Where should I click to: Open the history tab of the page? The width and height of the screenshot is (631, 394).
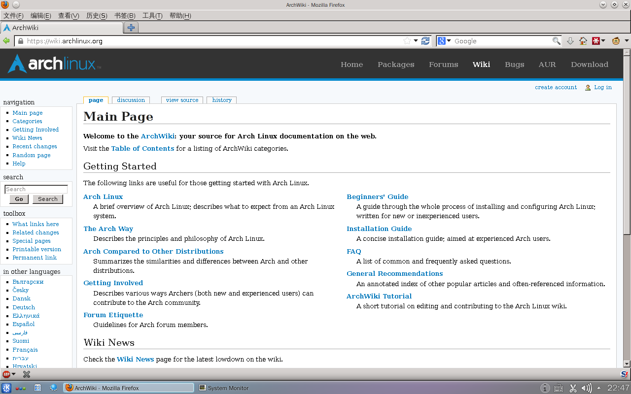[222, 100]
